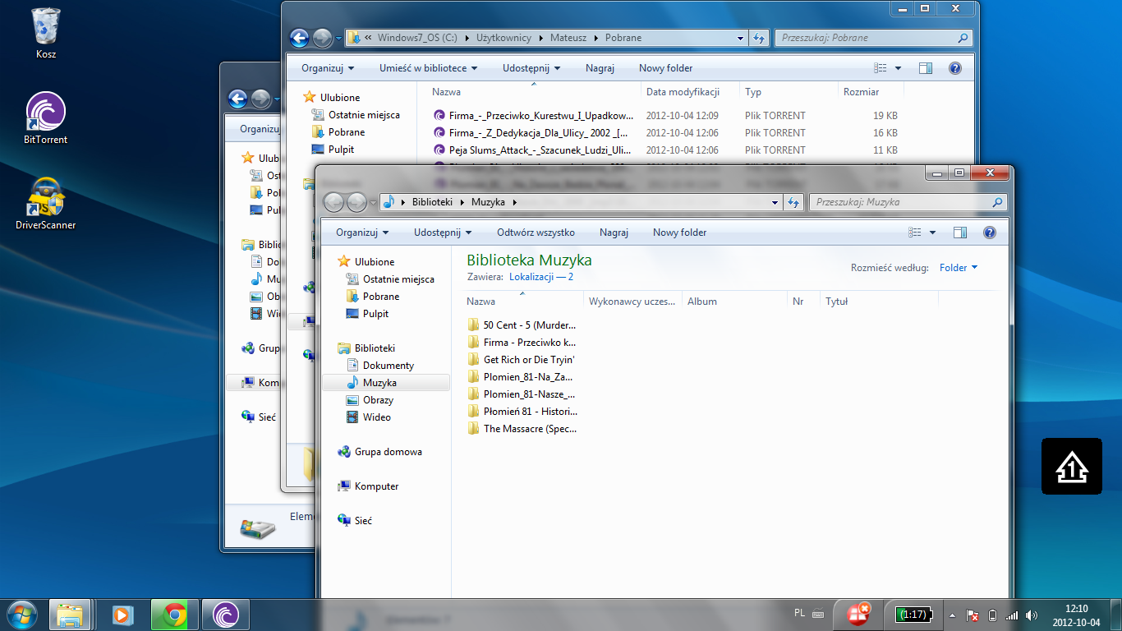Click the Przeszukaj: Muzyka search field
The image size is (1122, 631).
(x=908, y=202)
